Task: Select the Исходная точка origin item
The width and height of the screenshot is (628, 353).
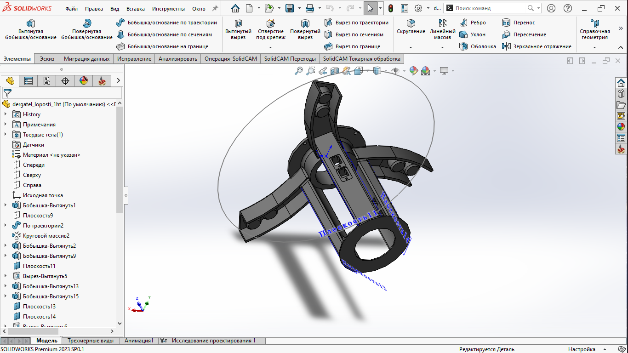Action: [43, 195]
